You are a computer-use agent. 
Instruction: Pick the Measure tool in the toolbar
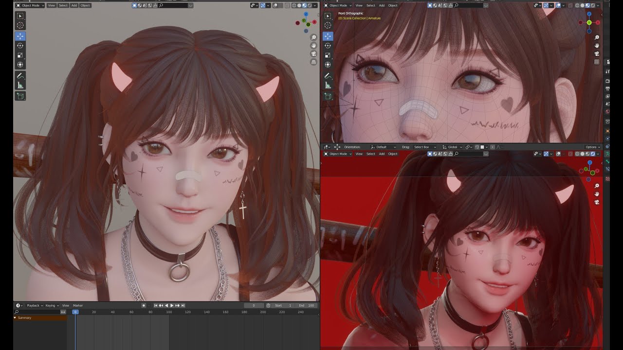20,85
